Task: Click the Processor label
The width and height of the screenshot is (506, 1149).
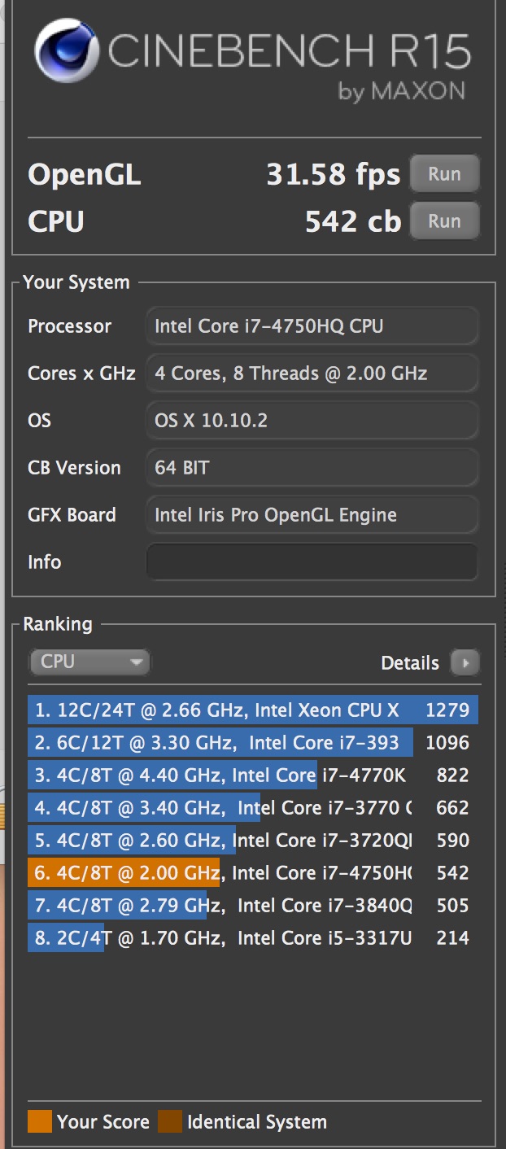Action: click(70, 326)
